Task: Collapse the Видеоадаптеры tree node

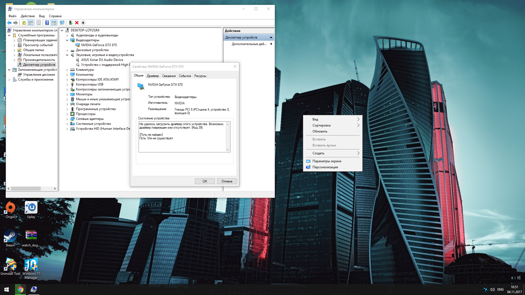Action: point(67,40)
